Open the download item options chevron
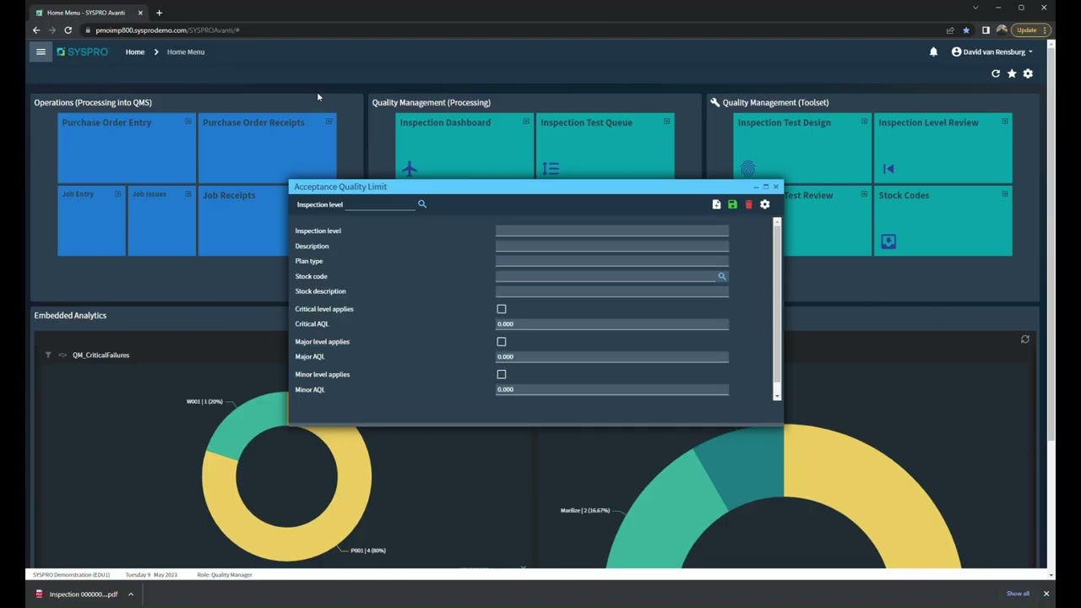The width and height of the screenshot is (1081, 608). coord(131,594)
